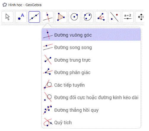Choose Đường đối cực hoặc đường kính kéo dài
The image size is (149, 131).
point(91,97)
